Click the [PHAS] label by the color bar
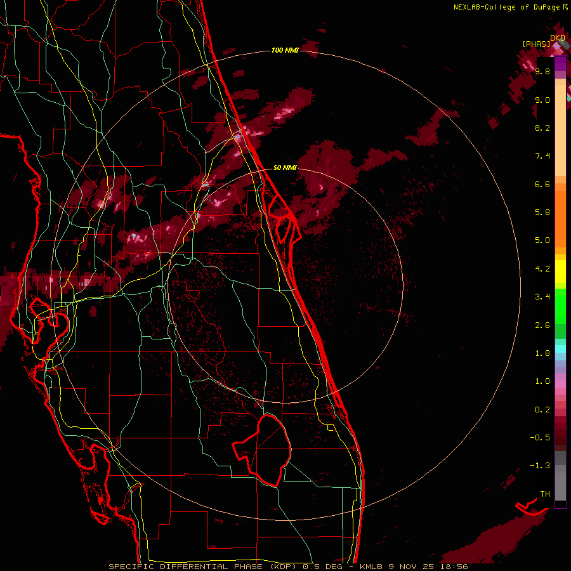This screenshot has height=571, width=571. [536, 44]
